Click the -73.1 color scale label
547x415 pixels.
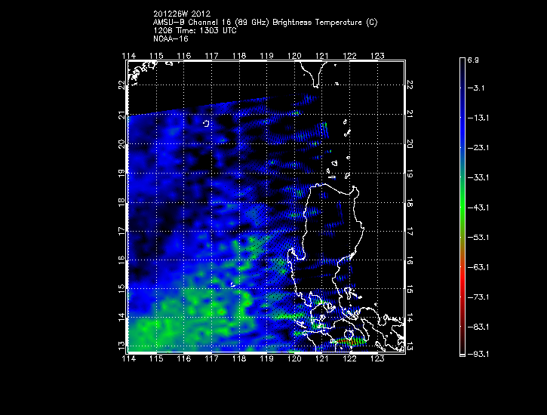478,297
